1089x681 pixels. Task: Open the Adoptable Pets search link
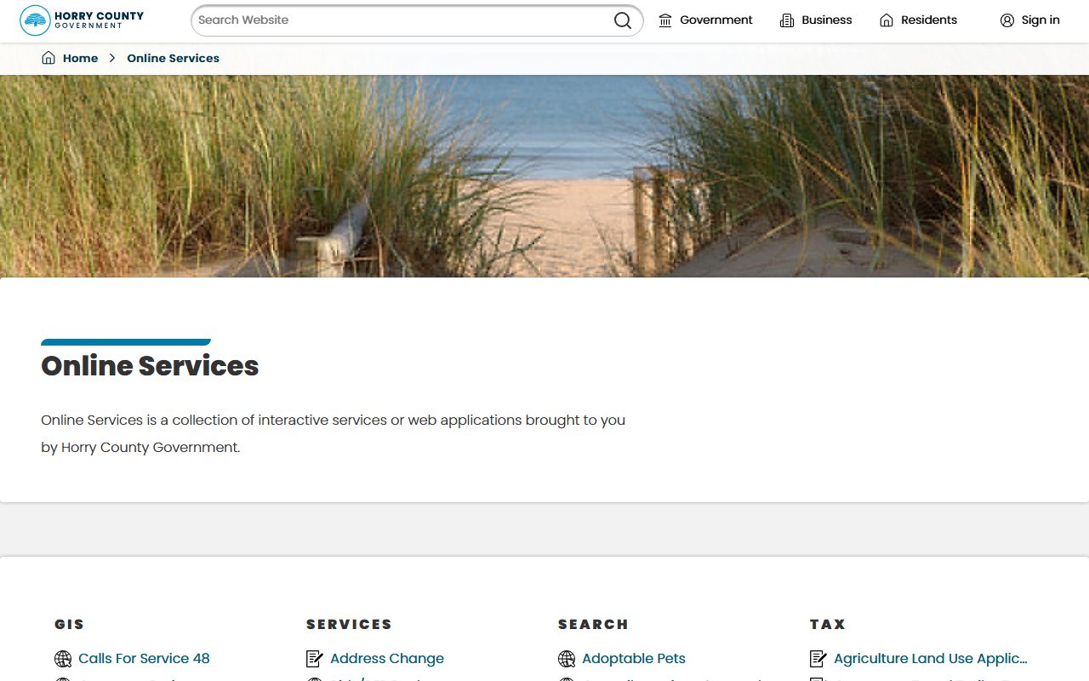[x=634, y=659]
